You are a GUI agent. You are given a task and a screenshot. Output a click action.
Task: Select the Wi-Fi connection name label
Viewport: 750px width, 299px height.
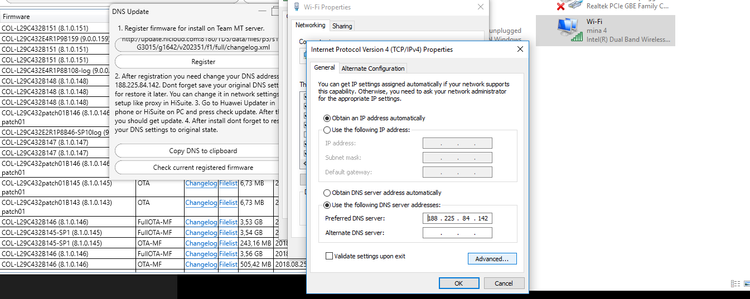pyautogui.click(x=594, y=22)
